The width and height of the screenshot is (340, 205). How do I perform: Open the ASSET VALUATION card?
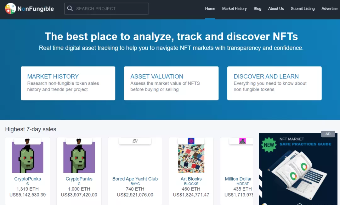pyautogui.click(x=171, y=83)
